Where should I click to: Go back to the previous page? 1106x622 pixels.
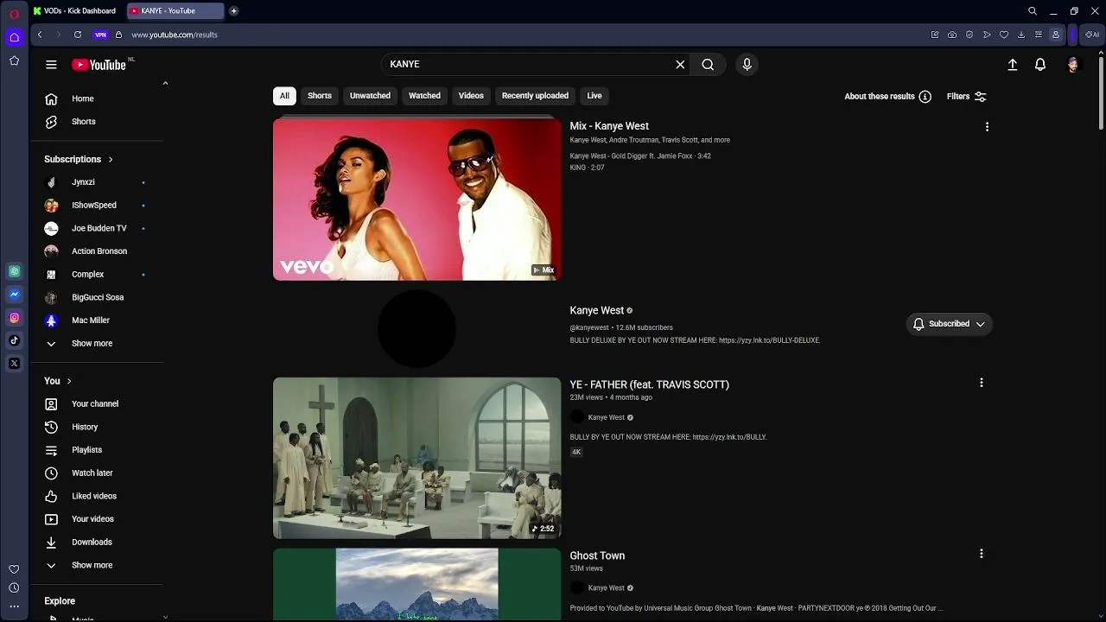click(x=40, y=35)
